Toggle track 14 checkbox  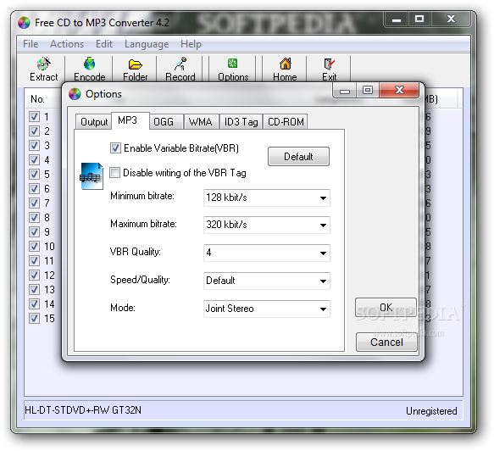tap(35, 304)
